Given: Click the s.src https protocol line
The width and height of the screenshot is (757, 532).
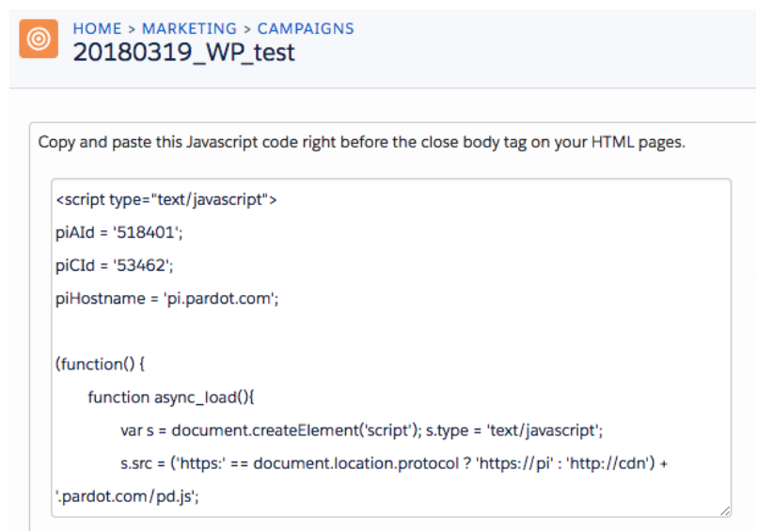Looking at the screenshot, I should 394,463.
